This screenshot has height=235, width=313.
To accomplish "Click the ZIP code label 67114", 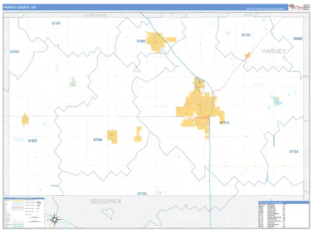I will pyautogui.click(x=224, y=123).
